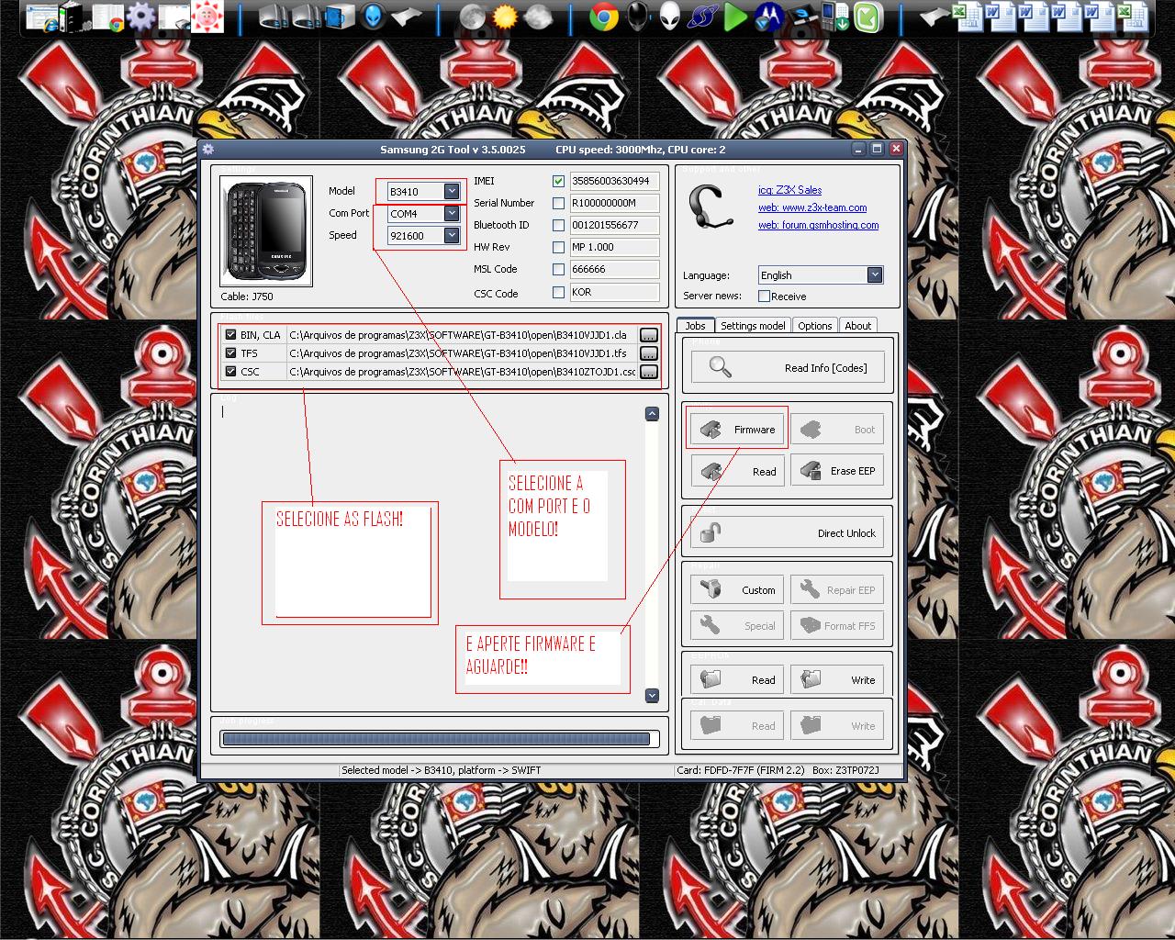The height and width of the screenshot is (940, 1175).
Task: Browse for the TFS file
Action: (x=649, y=353)
